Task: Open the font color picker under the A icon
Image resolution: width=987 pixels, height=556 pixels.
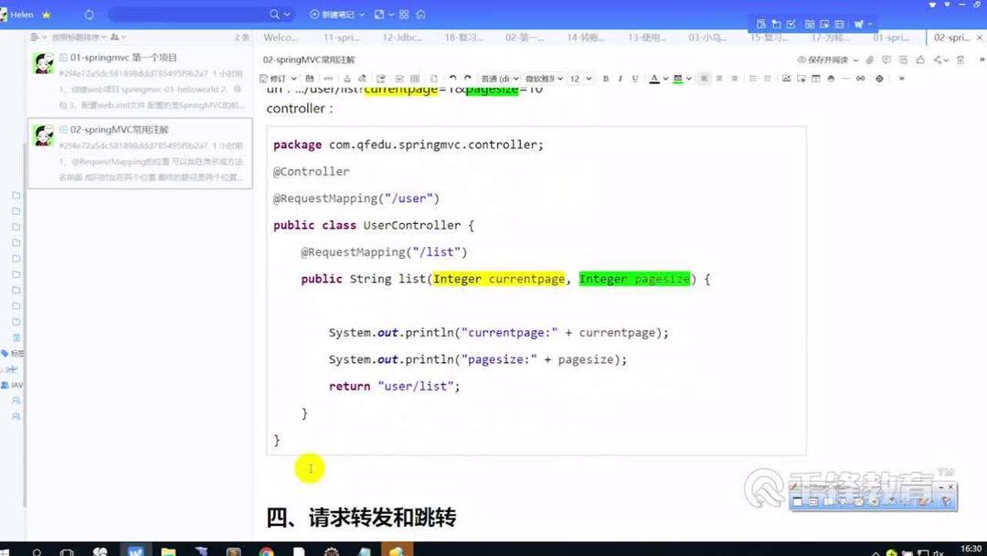Action: (654, 78)
